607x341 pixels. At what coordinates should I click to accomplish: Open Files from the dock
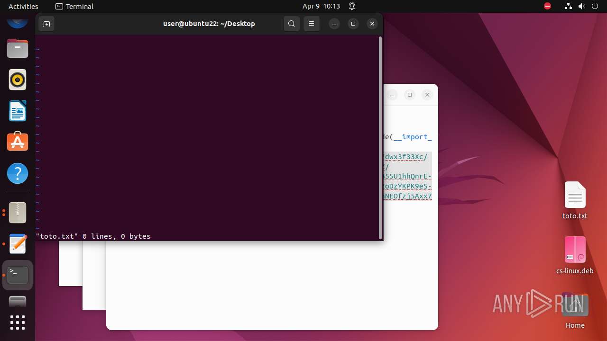click(18, 48)
